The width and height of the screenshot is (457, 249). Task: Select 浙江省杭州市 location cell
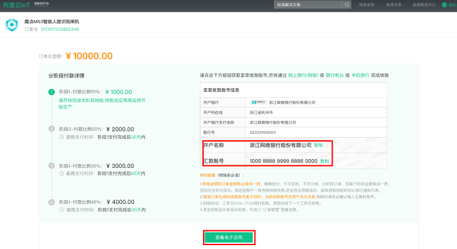(x=316, y=113)
